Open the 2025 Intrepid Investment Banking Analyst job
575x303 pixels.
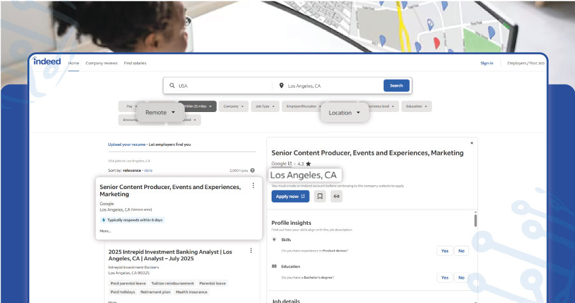tap(170, 255)
